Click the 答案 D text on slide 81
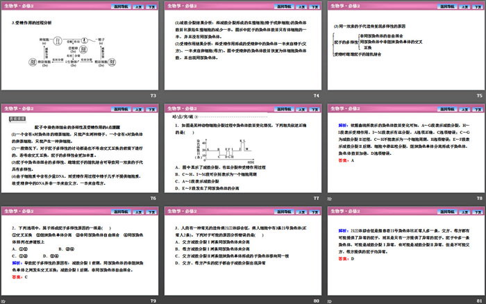The height and width of the screenshot is (304, 486). [337, 258]
